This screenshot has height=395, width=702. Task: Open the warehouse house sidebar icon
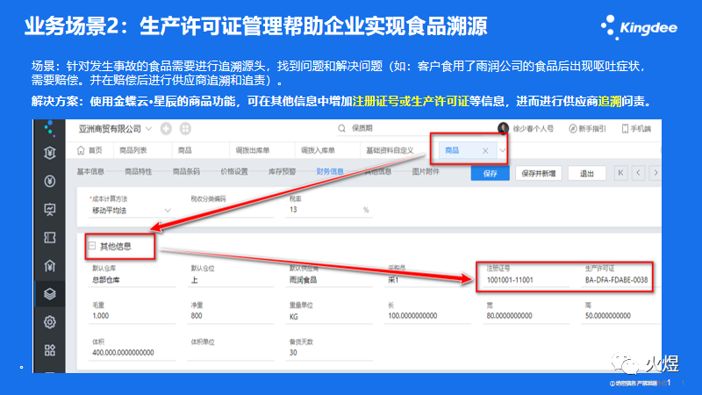pos(50,266)
